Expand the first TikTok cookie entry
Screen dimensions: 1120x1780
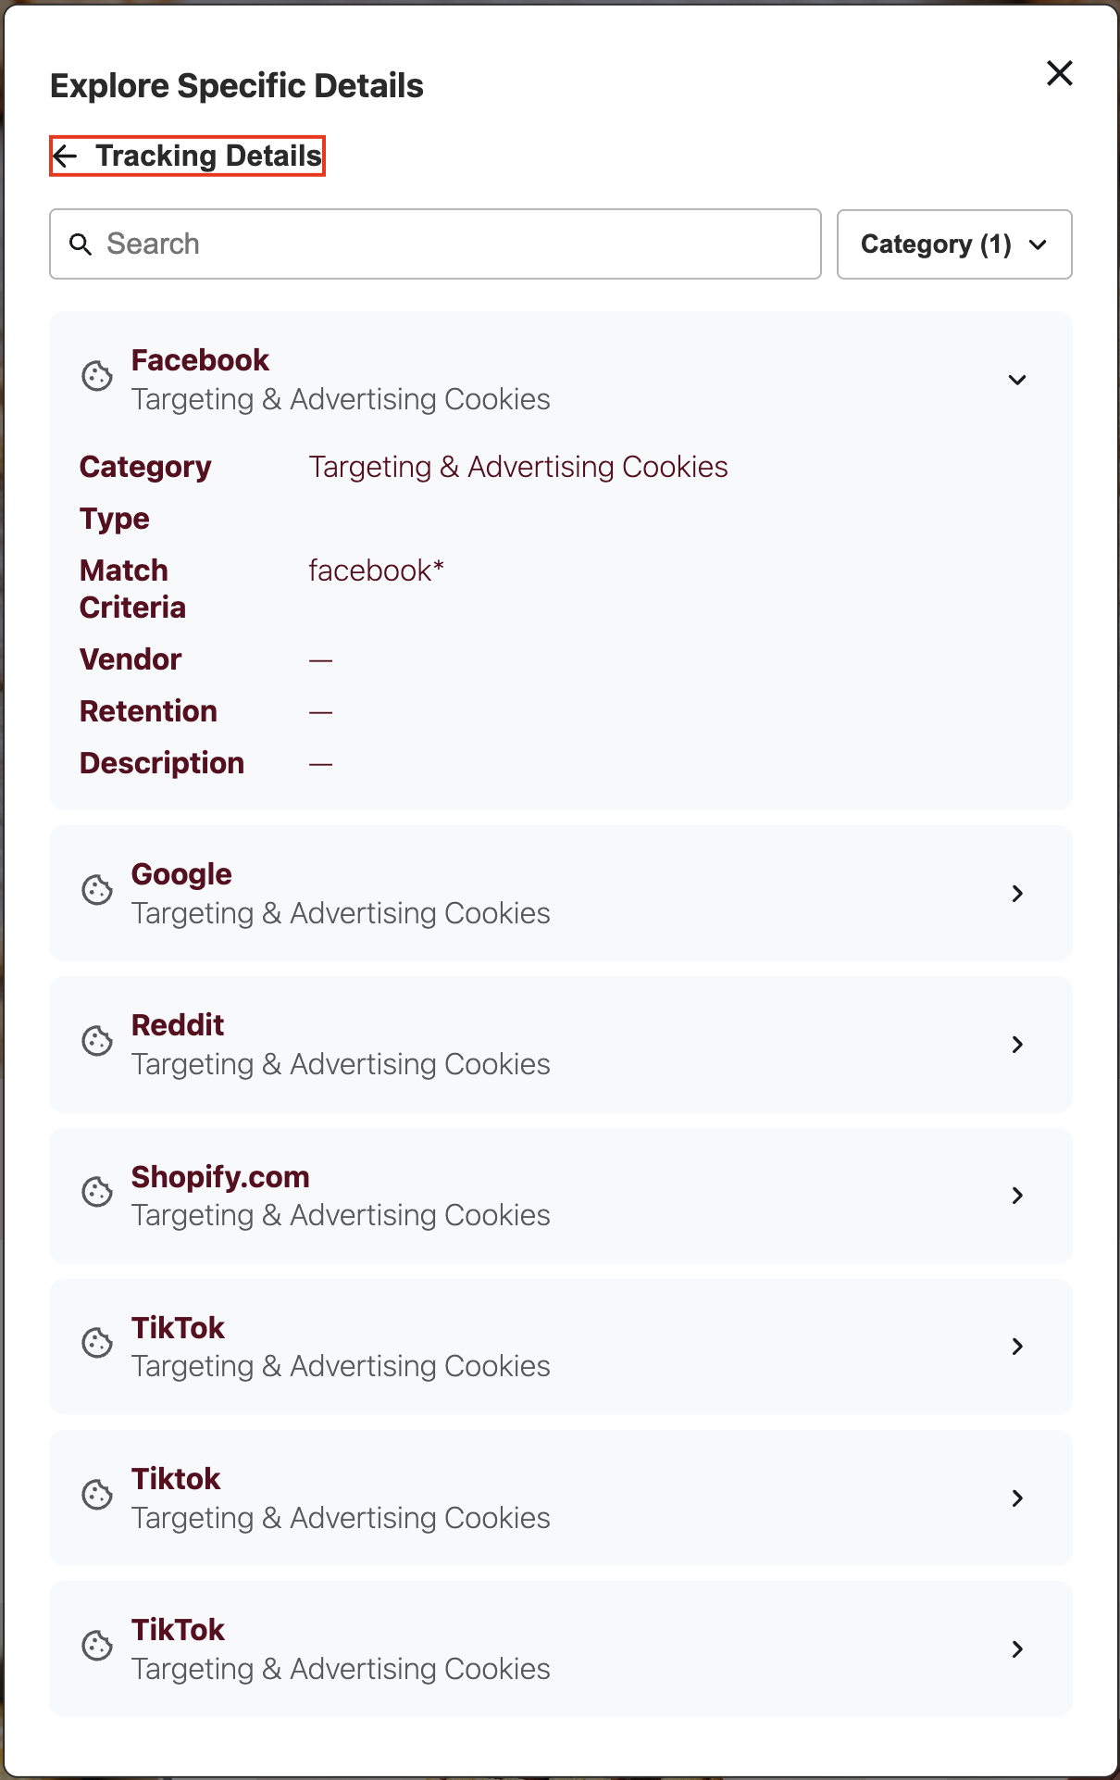pos(1017,1347)
